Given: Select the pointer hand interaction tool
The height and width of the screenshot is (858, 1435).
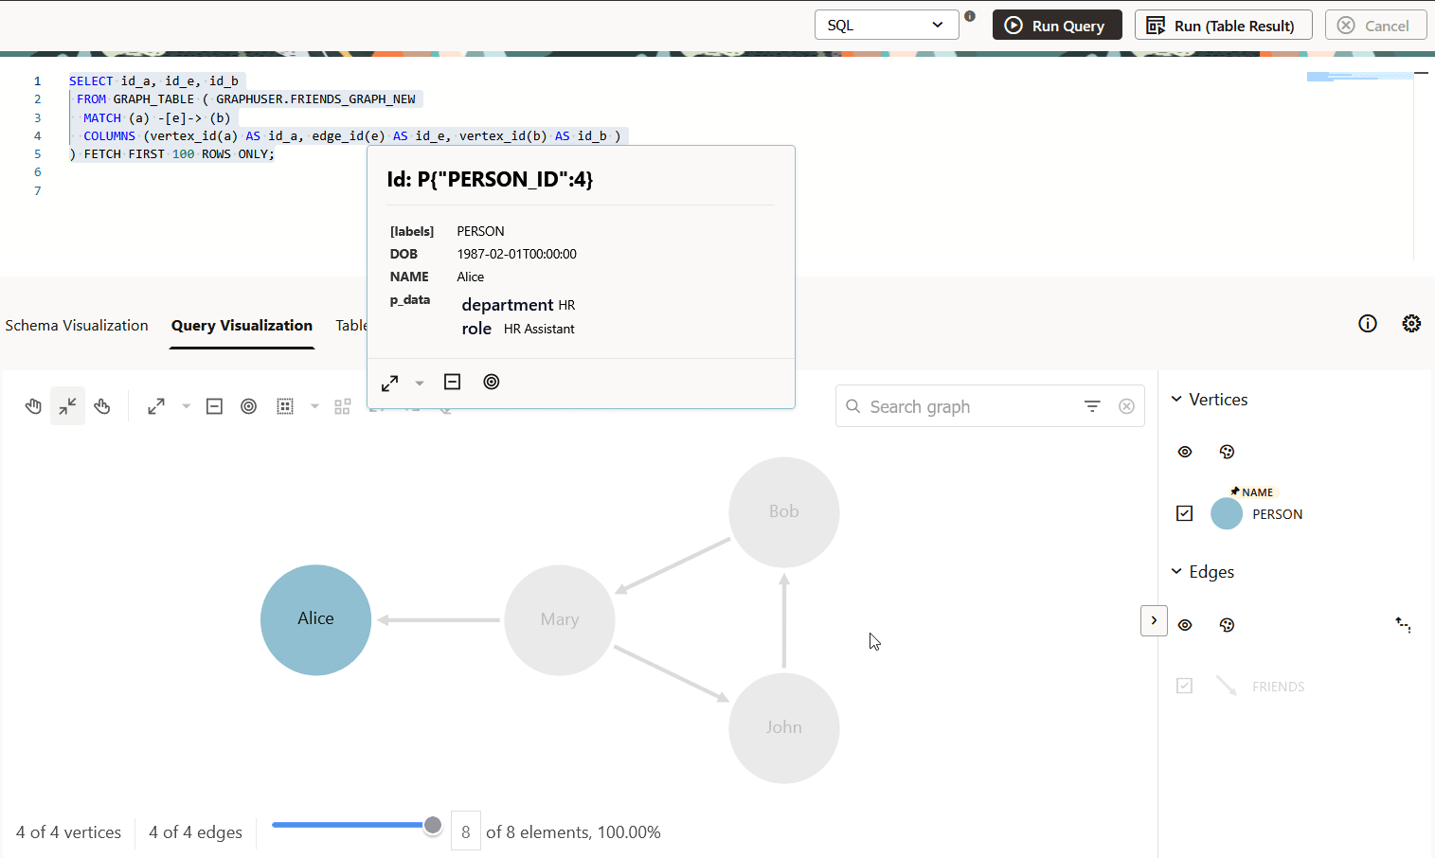Looking at the screenshot, I should 102,406.
